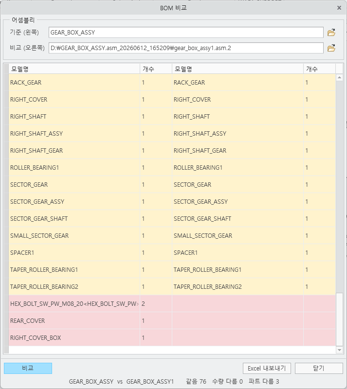The height and width of the screenshot is (389, 347).
Task: Select the left SPACER1 cell
Action: (x=74, y=252)
